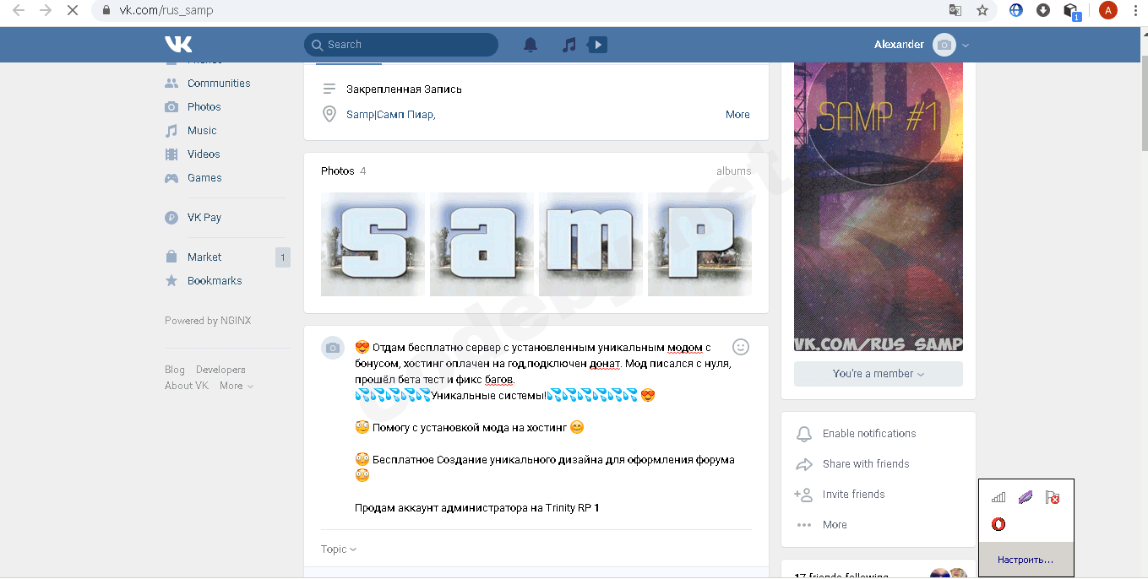Click the Market counter badge showing 1

[x=283, y=257]
